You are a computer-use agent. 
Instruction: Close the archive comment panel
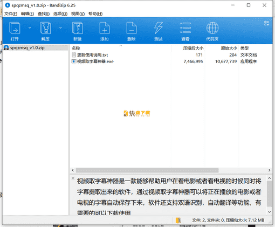pyautogui.click(x=73, y=178)
